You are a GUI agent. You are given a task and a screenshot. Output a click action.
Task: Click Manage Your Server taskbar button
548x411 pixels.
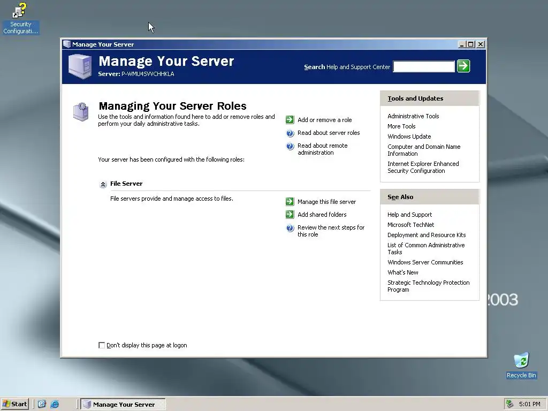(x=123, y=405)
